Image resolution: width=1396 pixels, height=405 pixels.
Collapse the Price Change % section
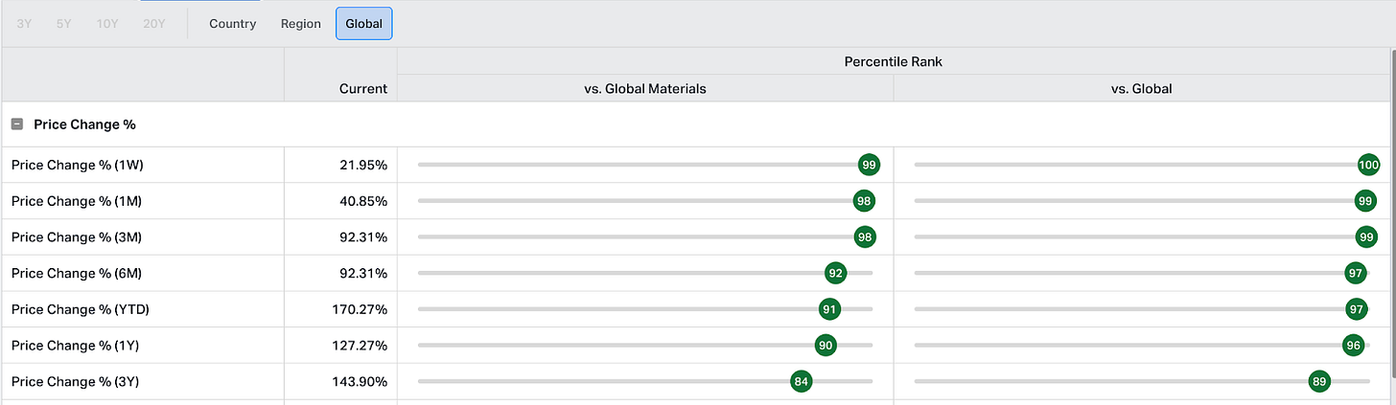pyautogui.click(x=17, y=124)
